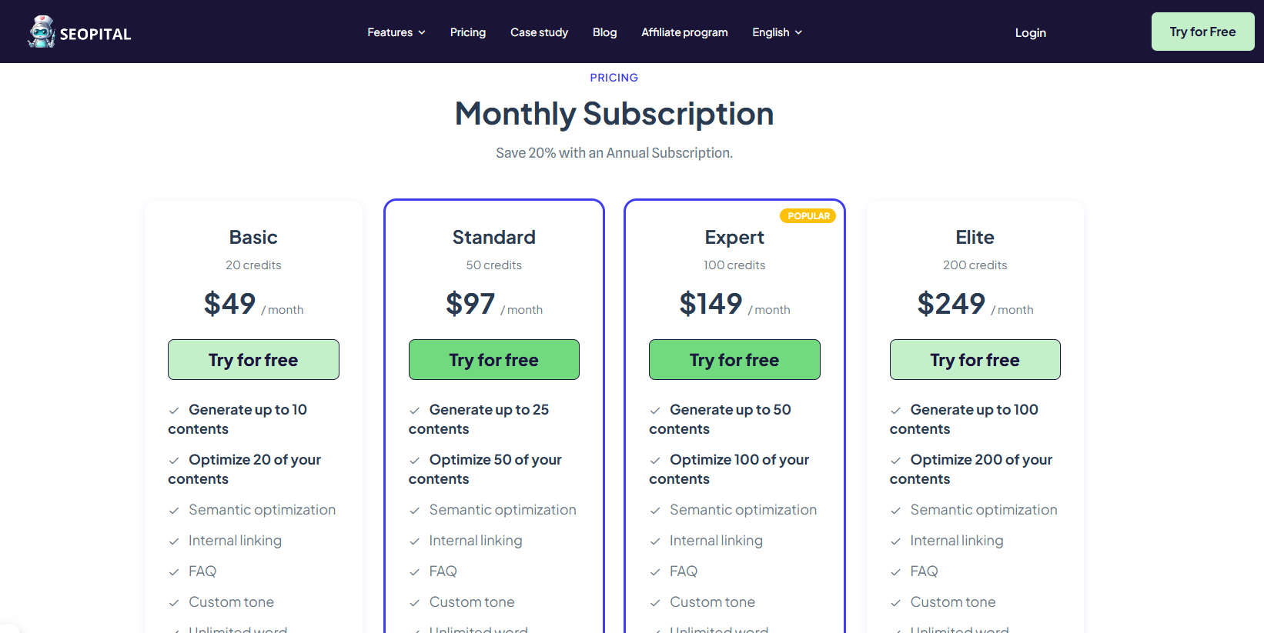
Task: Visit the Affiliate program page
Action: tap(684, 32)
